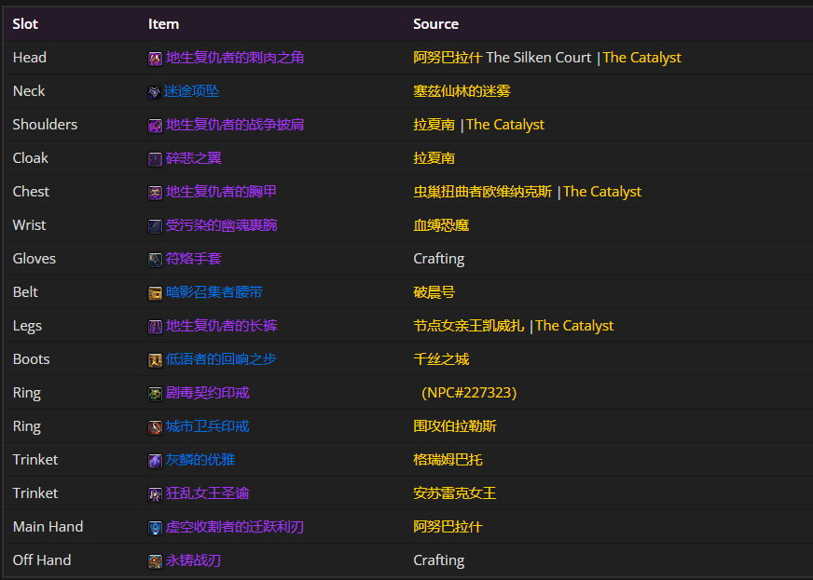The image size is (813, 580).
Task: Click the Belt icon for 暗影召集者腰带
Action: (x=155, y=293)
